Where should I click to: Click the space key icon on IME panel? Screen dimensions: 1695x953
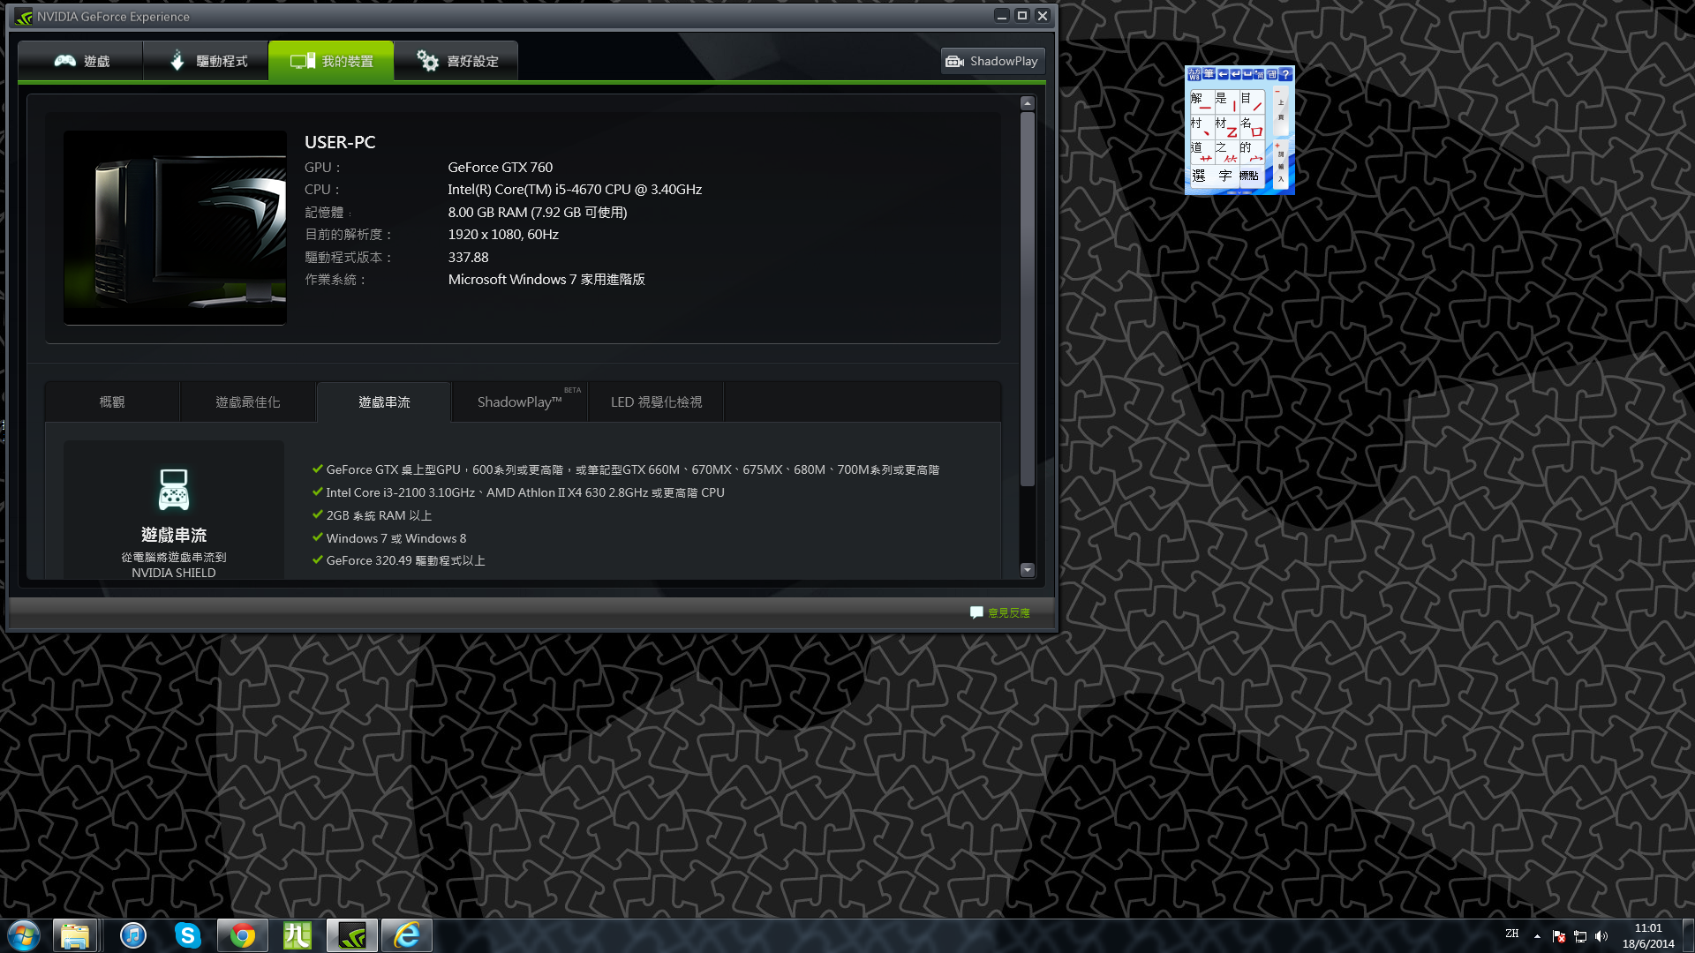(x=1247, y=74)
